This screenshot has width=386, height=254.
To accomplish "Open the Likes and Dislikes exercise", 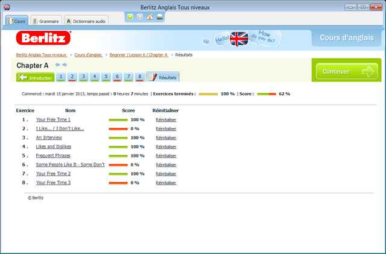I will pos(54,147).
